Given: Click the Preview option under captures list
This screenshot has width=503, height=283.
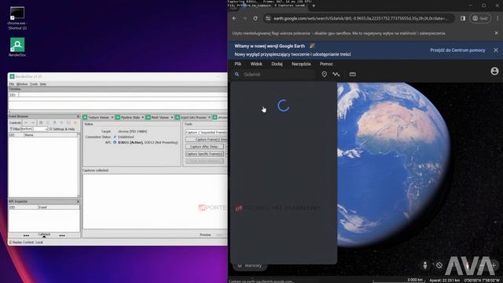Looking at the screenshot, I should (x=205, y=235).
